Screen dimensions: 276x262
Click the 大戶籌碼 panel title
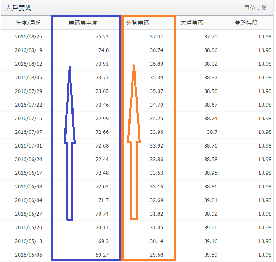(18, 8)
